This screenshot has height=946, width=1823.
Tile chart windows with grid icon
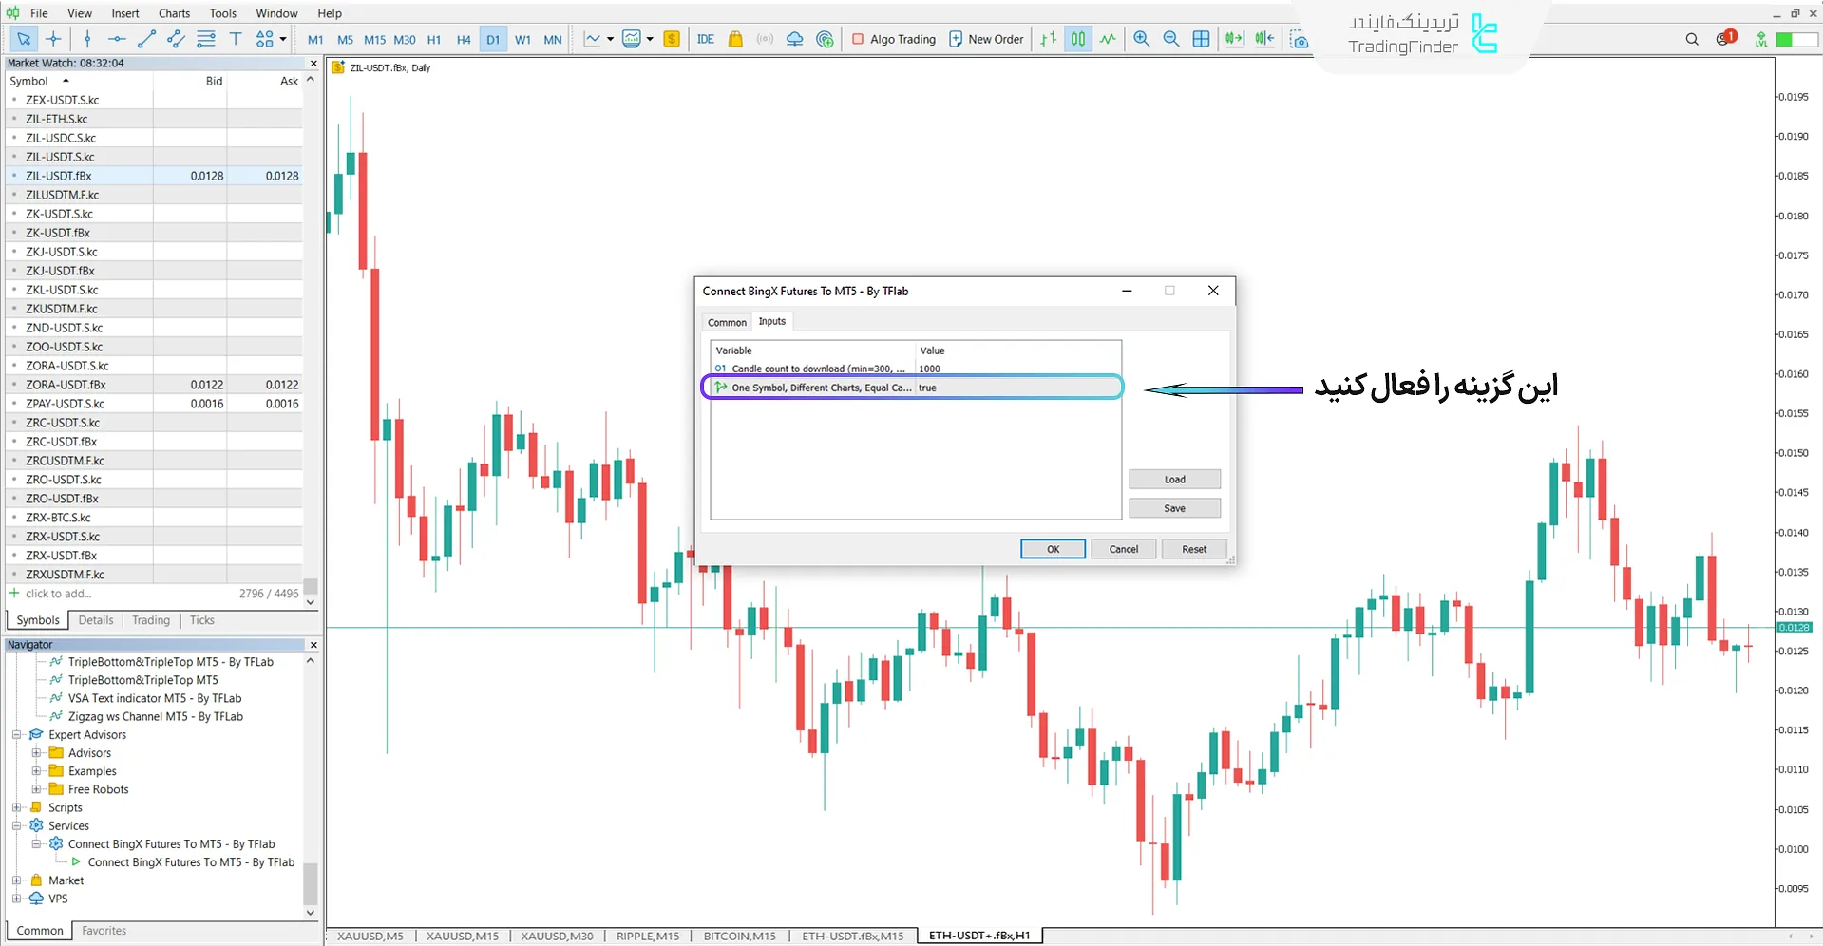coord(1202,39)
